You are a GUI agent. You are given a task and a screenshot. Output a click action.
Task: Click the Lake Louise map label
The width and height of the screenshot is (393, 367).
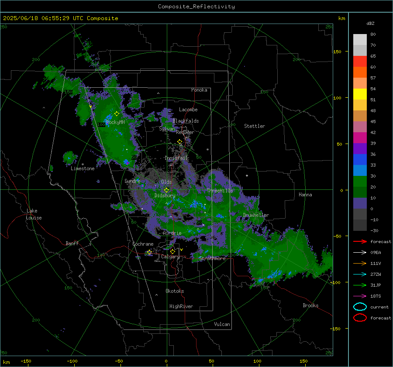(x=34, y=214)
